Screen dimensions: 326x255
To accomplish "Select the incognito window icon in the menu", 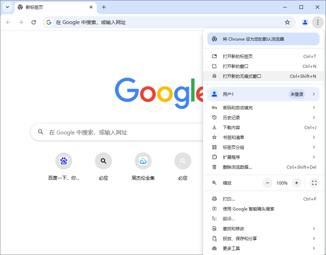I will click(214, 76).
